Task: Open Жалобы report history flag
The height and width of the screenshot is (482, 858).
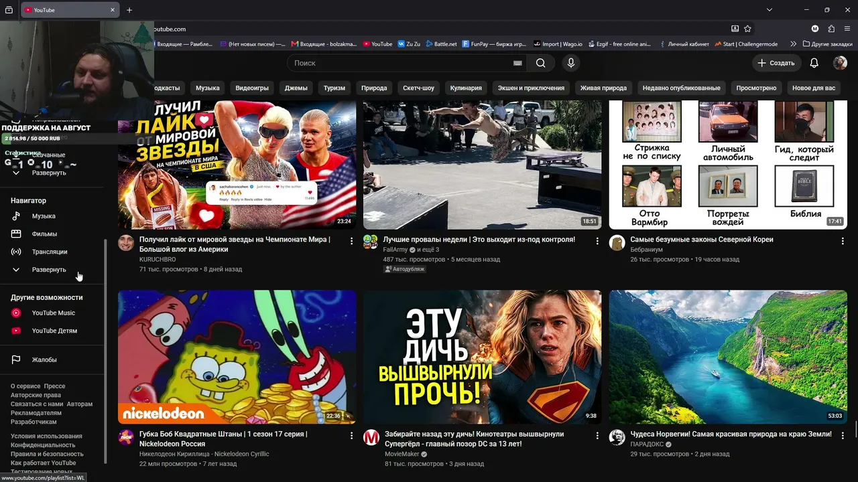Action: click(44, 360)
